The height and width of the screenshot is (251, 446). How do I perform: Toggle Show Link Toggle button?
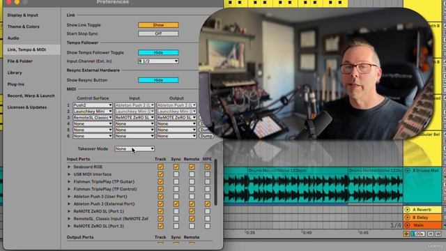158,25
